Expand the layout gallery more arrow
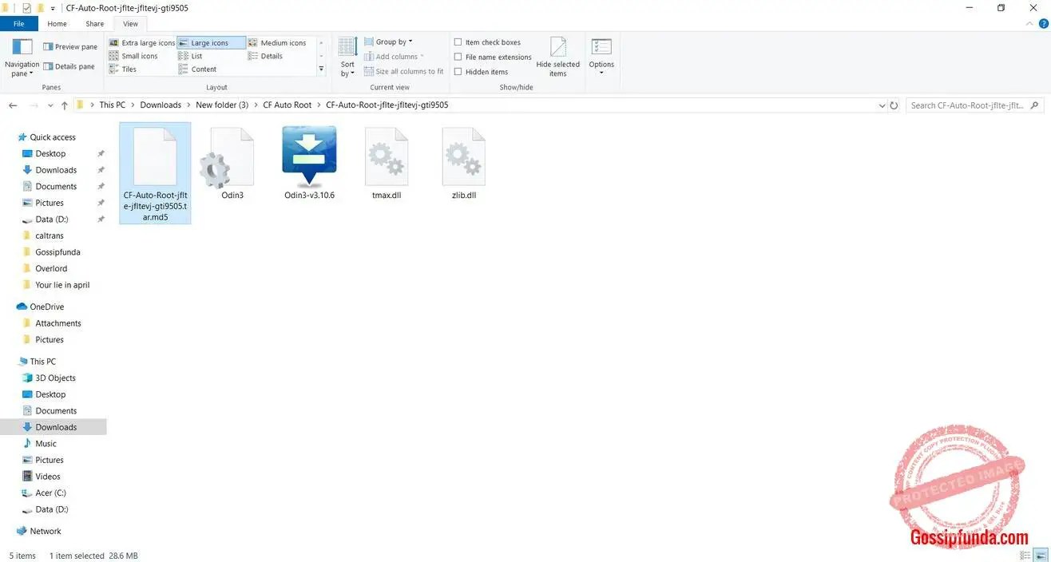Screen dimensions: 1051x562 click(x=322, y=69)
